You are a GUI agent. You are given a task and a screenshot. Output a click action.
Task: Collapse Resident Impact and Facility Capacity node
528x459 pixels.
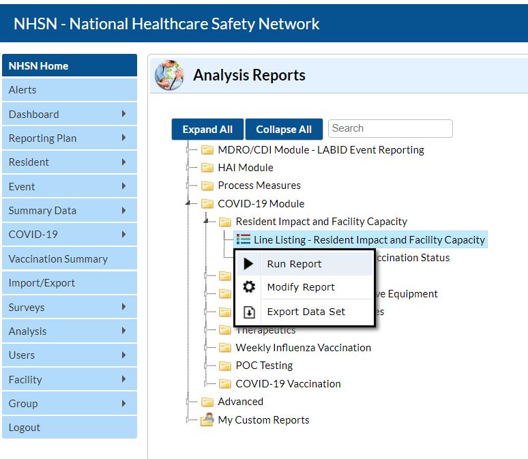205,222
